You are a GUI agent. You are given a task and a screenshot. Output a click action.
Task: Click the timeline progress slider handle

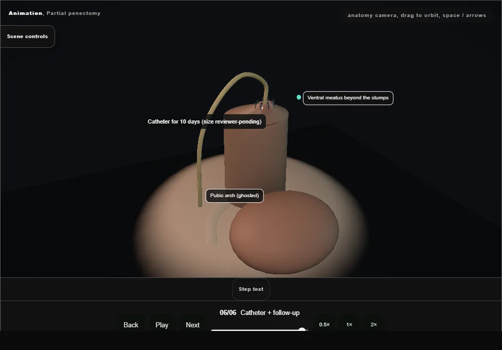click(x=302, y=329)
